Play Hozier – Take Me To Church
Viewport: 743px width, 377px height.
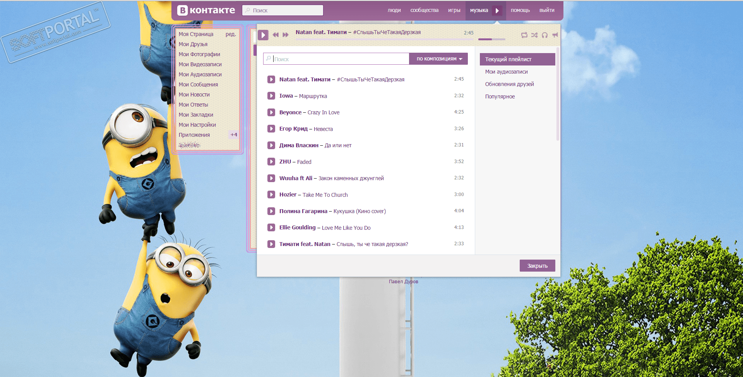[x=271, y=195]
